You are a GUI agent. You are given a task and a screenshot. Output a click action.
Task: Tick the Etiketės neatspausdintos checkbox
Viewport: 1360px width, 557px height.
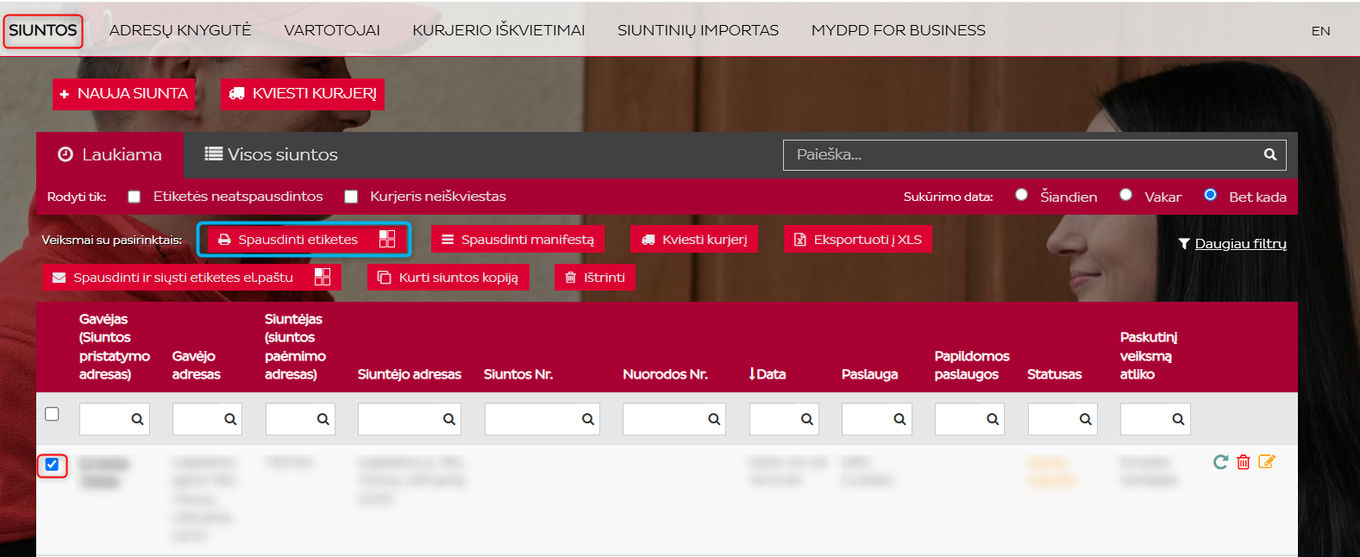(134, 197)
